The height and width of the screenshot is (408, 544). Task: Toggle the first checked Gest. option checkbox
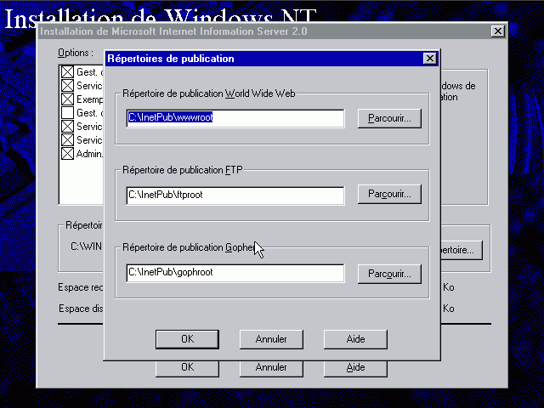click(x=67, y=72)
